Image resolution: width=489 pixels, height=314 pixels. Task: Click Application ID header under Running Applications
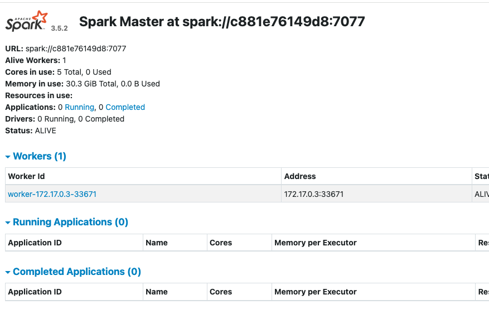pyautogui.click(x=74, y=243)
